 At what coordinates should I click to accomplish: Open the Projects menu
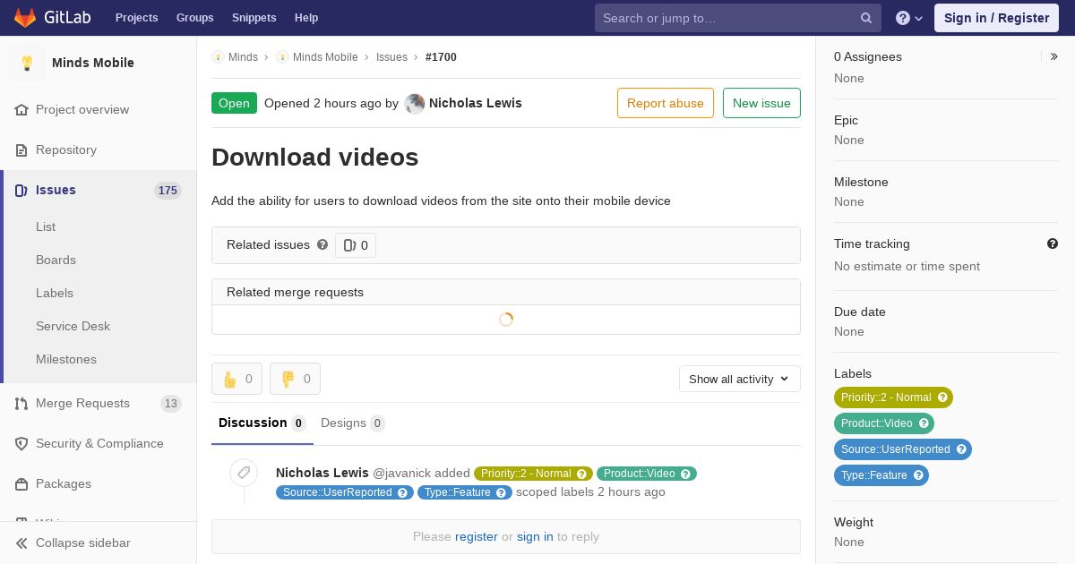pos(137,18)
